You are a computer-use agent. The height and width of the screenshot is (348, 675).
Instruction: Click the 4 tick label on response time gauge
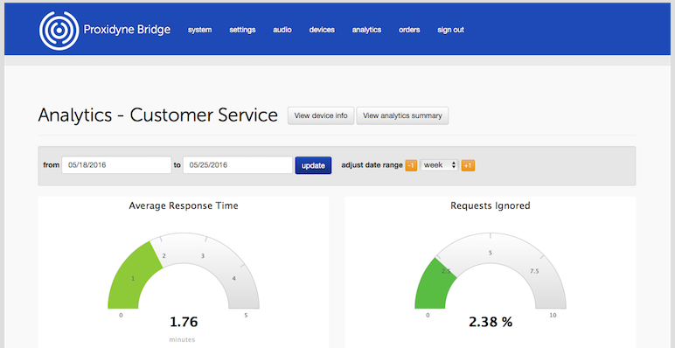pyautogui.click(x=233, y=278)
